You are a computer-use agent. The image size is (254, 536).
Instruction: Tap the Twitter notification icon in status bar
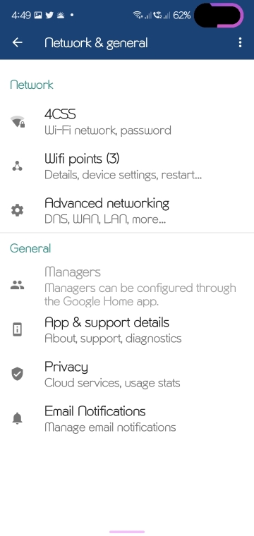[x=49, y=15]
